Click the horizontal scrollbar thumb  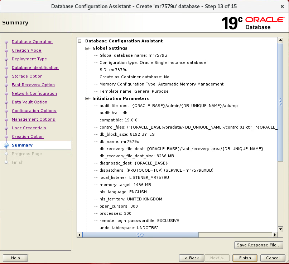point(140,235)
